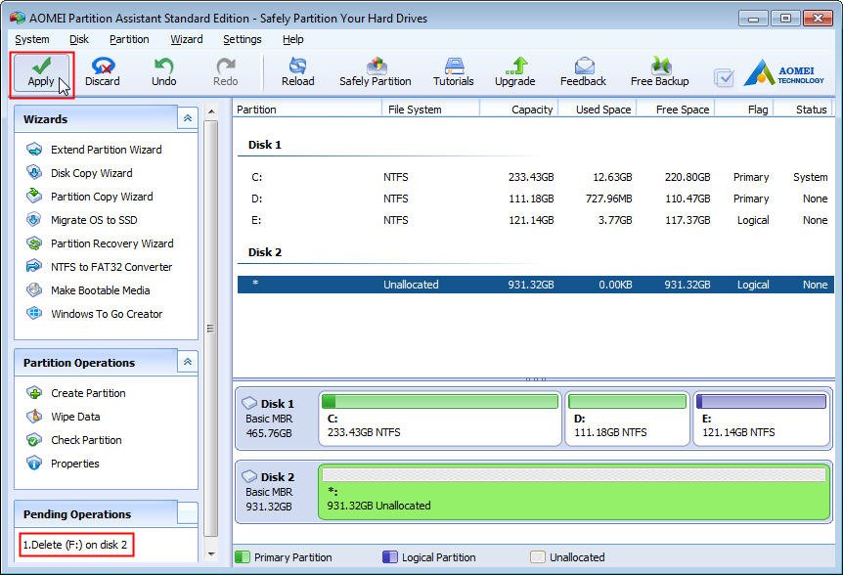Click the Apply toolbar icon

(41, 71)
